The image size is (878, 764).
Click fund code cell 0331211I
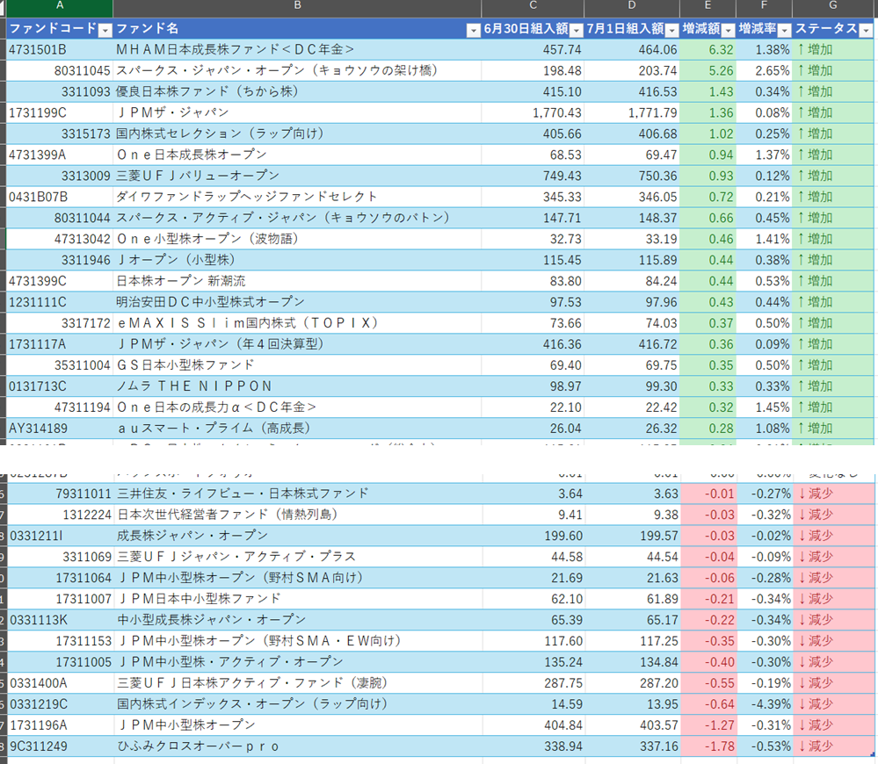[61, 536]
